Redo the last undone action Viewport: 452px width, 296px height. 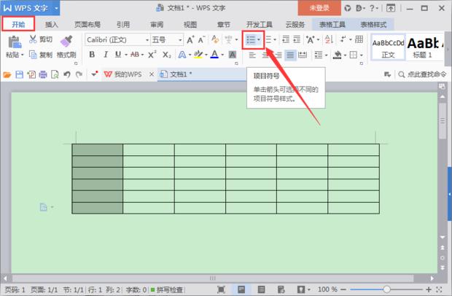(79, 74)
